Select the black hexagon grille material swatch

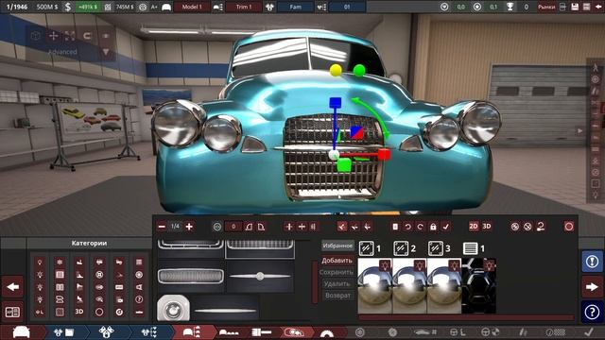478,285
